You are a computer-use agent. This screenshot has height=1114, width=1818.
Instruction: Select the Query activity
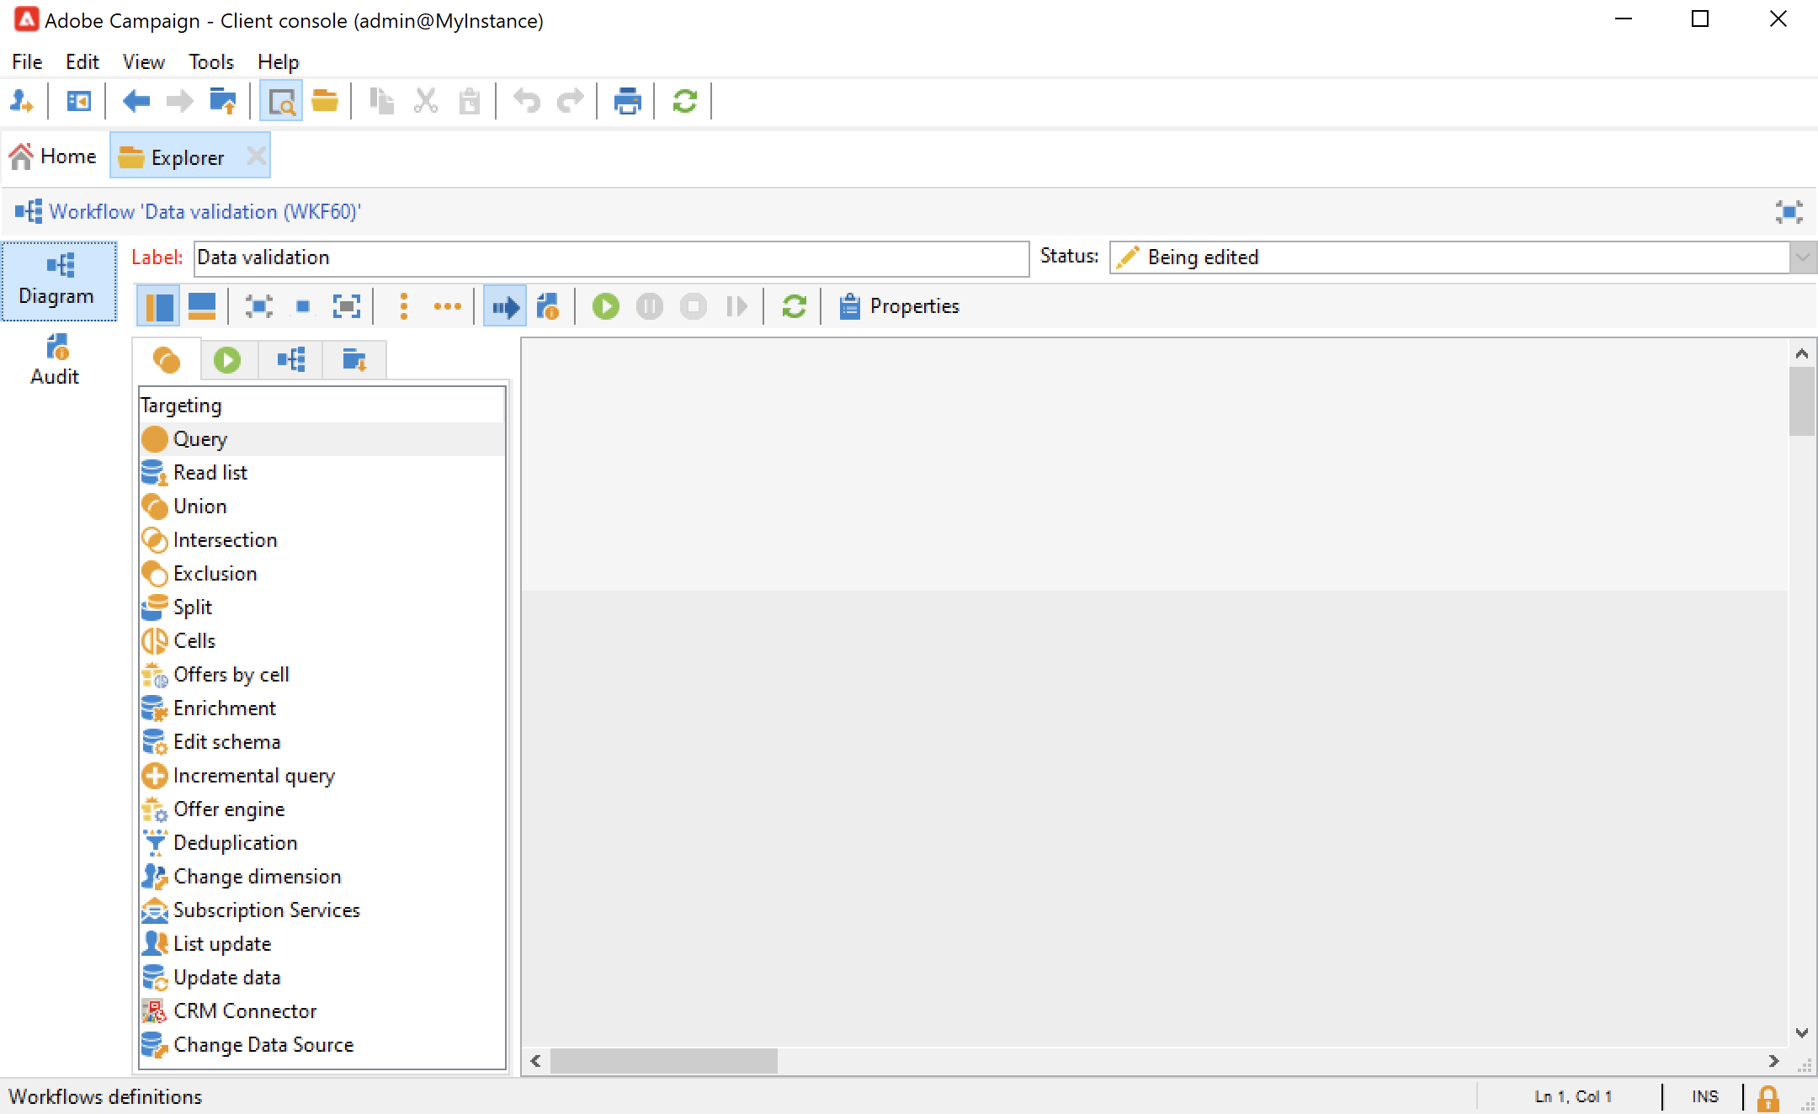tap(200, 439)
